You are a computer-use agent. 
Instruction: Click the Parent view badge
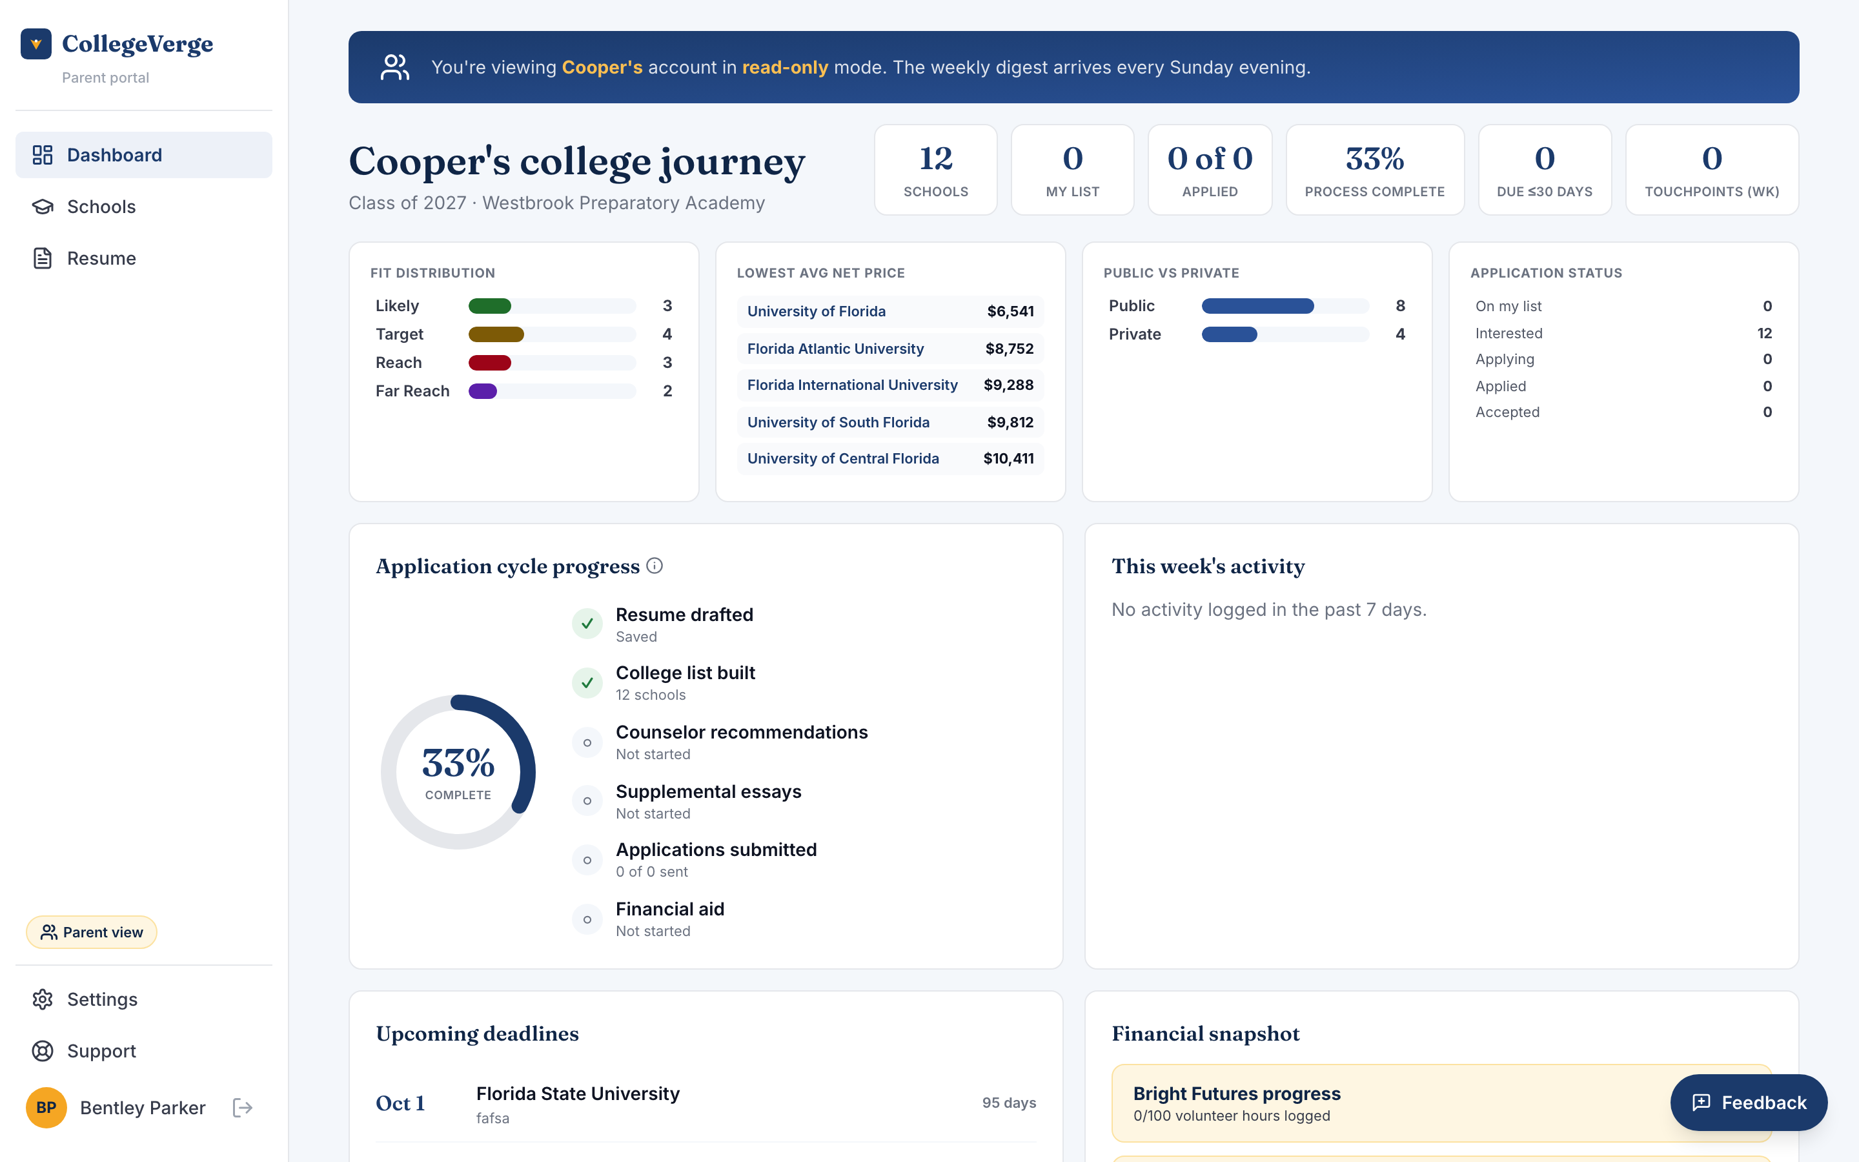click(92, 932)
